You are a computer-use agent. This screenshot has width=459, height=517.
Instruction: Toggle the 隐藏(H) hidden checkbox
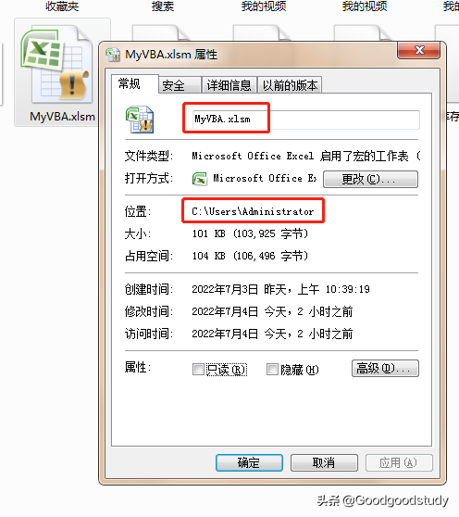tap(272, 370)
